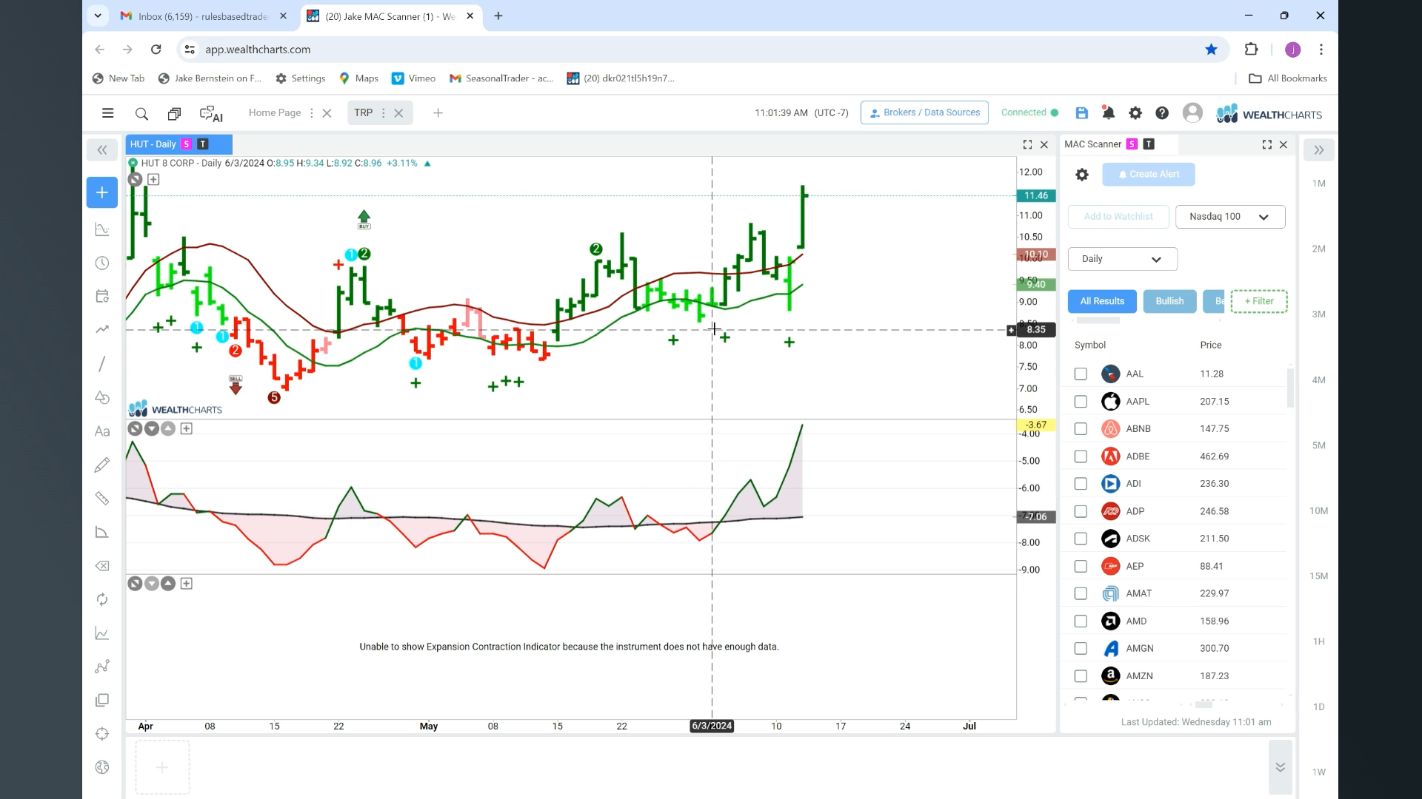Check the ADBE row checkbox
The width and height of the screenshot is (1422, 799).
(x=1081, y=456)
